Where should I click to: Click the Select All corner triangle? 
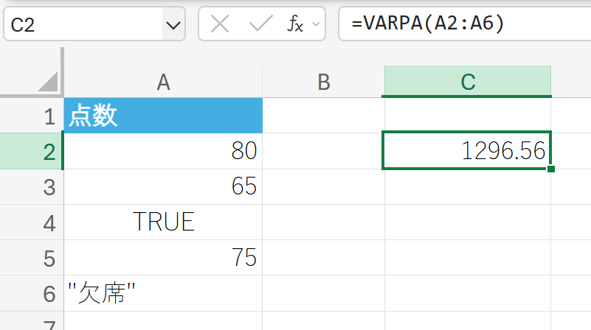[x=48, y=82]
